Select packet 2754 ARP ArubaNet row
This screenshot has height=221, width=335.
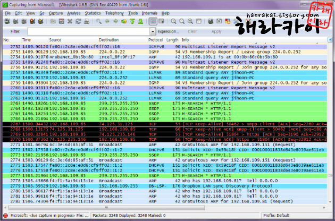165,57
